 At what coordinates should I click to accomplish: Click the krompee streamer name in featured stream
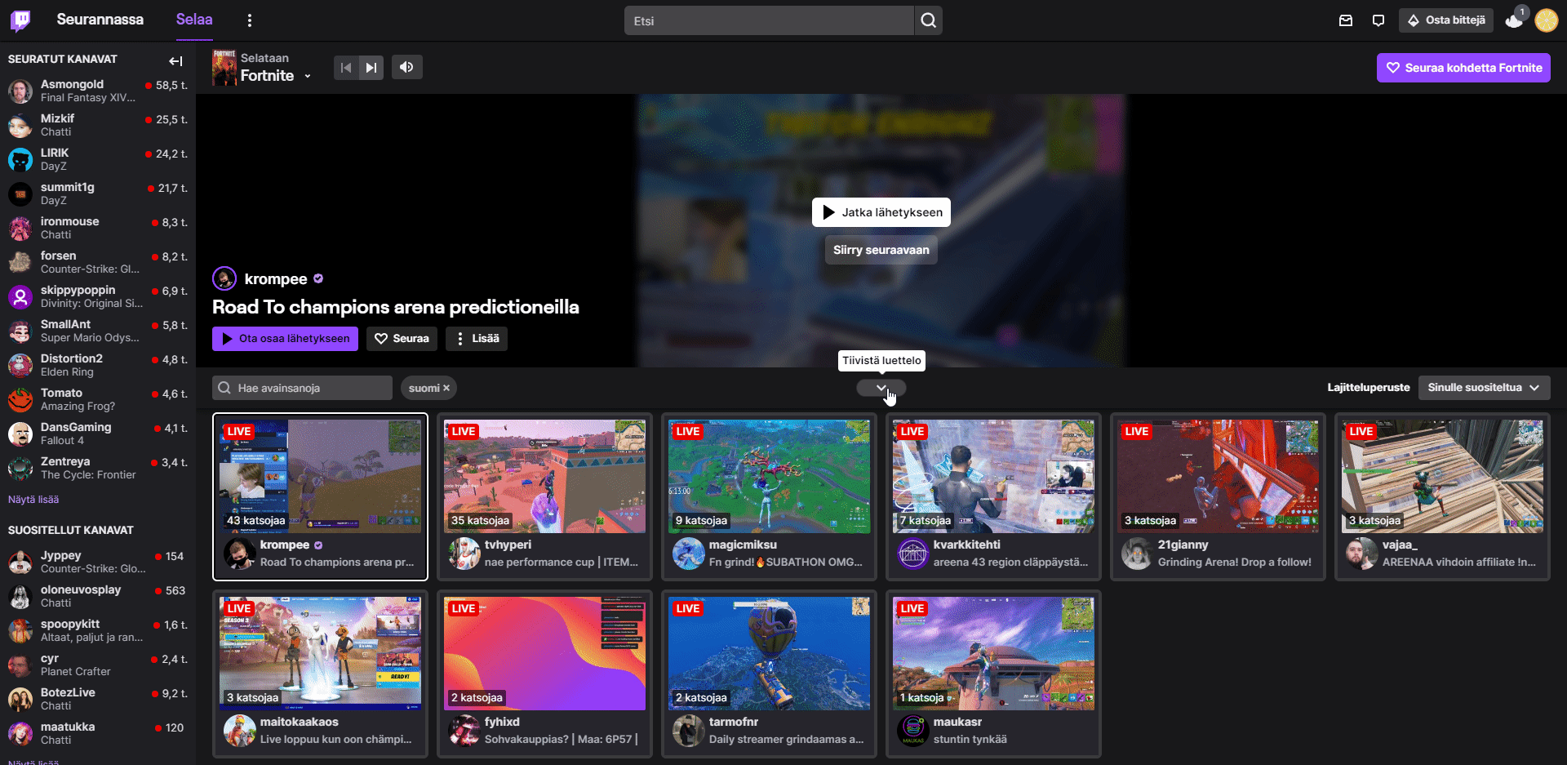[276, 278]
